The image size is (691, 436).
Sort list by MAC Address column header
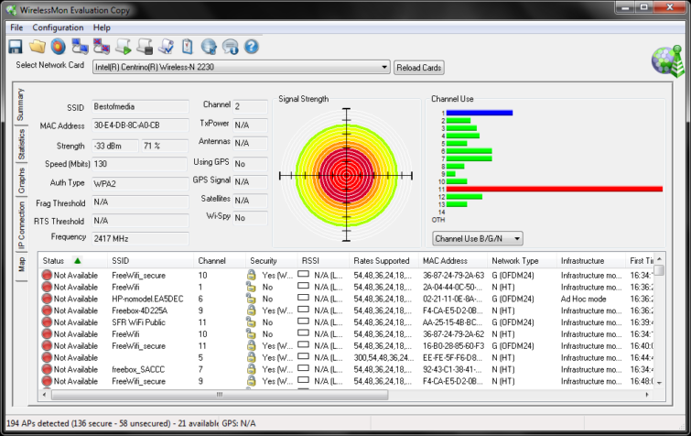(453, 260)
